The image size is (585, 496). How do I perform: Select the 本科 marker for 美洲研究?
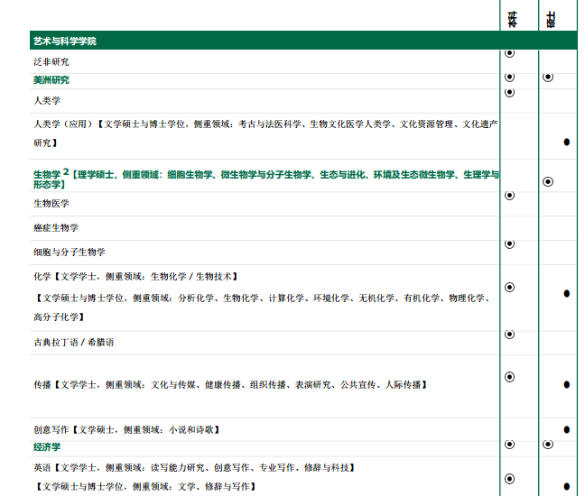510,78
